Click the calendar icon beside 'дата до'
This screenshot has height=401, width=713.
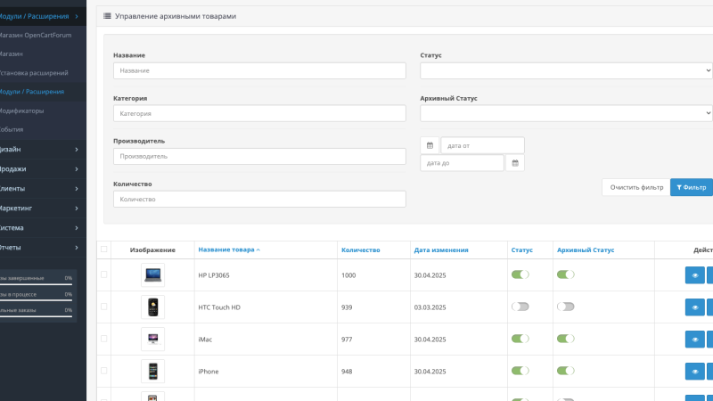[x=515, y=163]
